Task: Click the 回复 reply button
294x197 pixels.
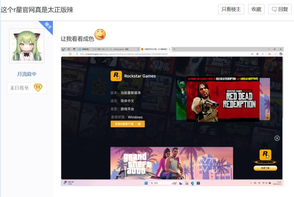Action: (x=280, y=9)
